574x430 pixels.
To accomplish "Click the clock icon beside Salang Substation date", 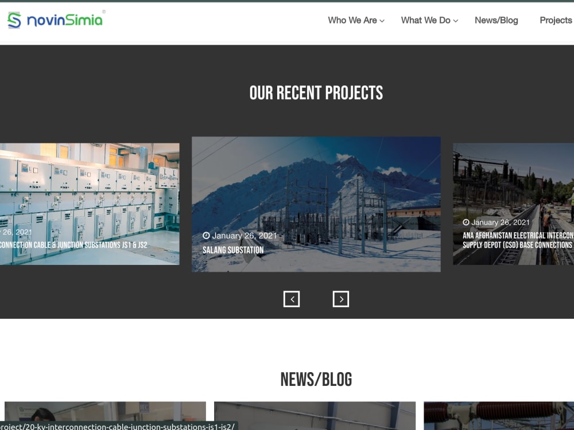I will (x=206, y=236).
